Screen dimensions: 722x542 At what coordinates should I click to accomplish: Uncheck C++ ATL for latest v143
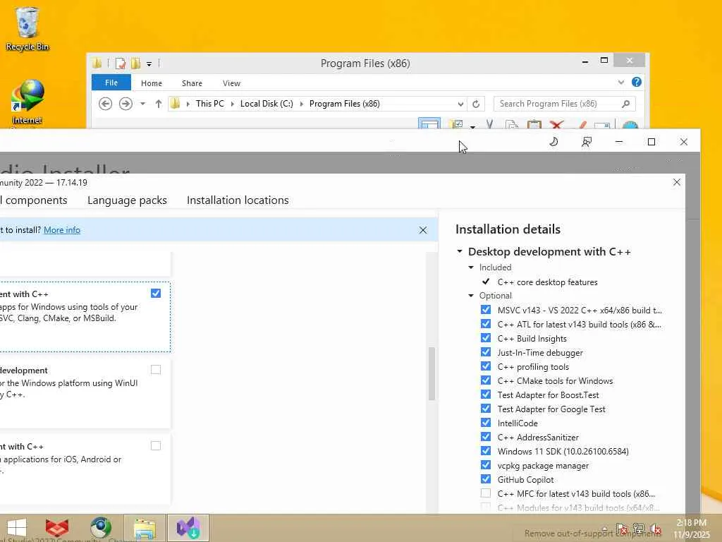point(485,324)
